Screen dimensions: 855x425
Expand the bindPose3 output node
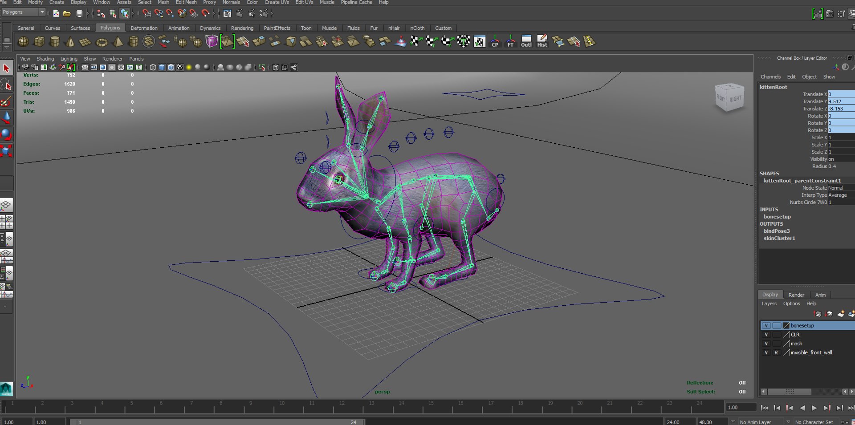click(777, 231)
